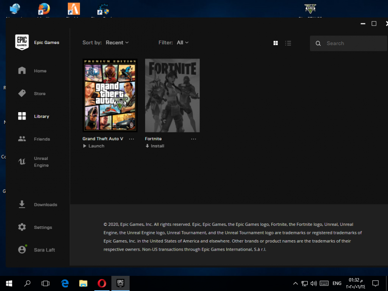Expand the Sort by Recent dropdown
388x291 pixels.
[x=117, y=43]
